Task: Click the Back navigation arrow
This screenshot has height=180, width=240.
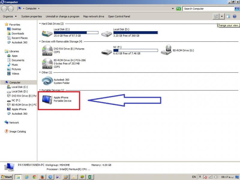Action: [x=4, y=9]
